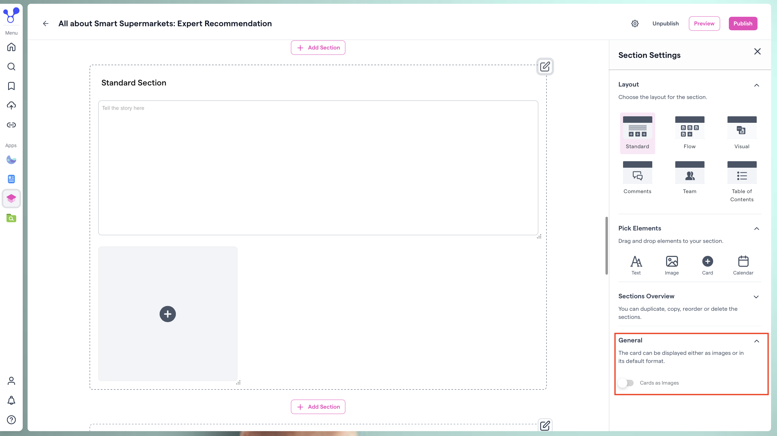Image resolution: width=777 pixels, height=436 pixels.
Task: Open the notifications bell icon
Action: pos(11,400)
